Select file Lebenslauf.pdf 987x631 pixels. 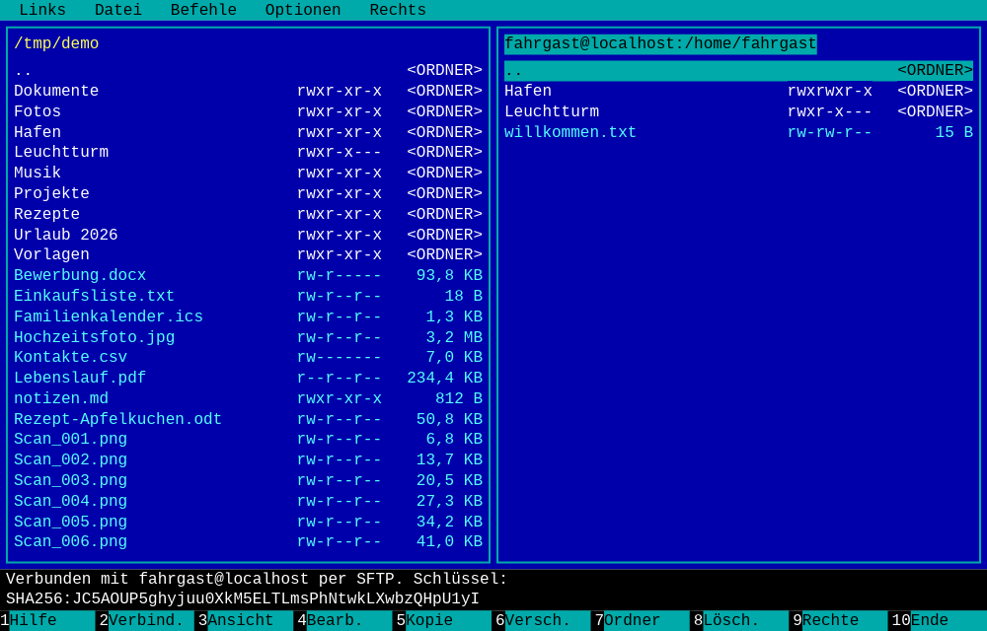(248, 378)
